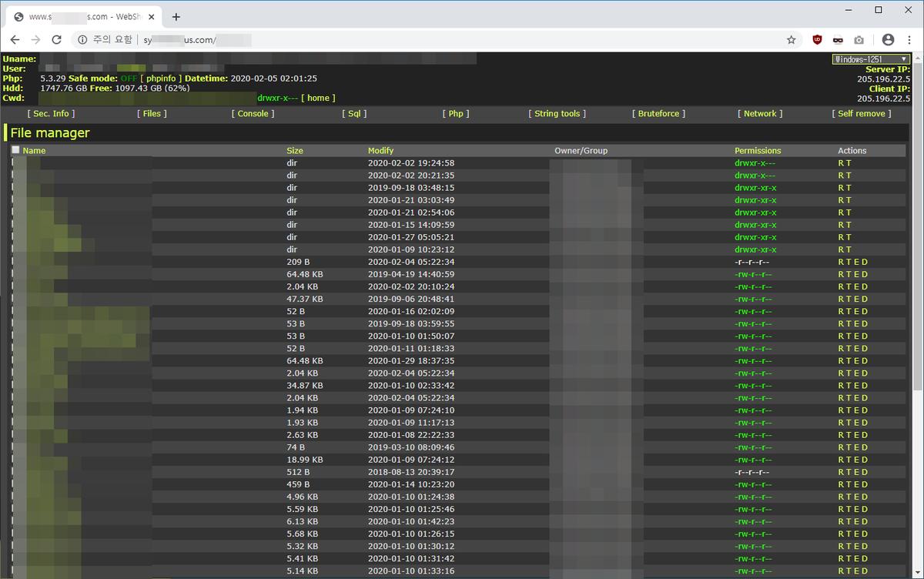Click drwxr-x--- permissions for 19:24:58 directory
The width and height of the screenshot is (924, 579).
coord(755,163)
